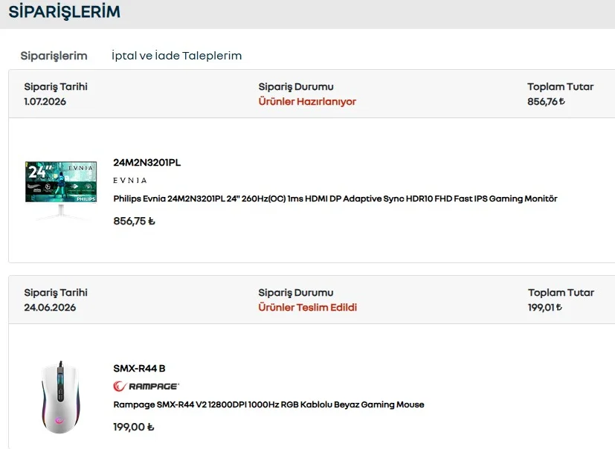615x449 pixels.
Task: Click the white Rampage mouse thumbnail
Action: (x=60, y=397)
